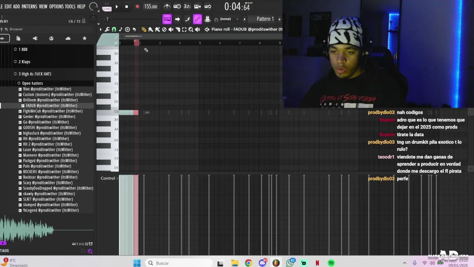Click the channel icon left of purple link button

[187, 19]
